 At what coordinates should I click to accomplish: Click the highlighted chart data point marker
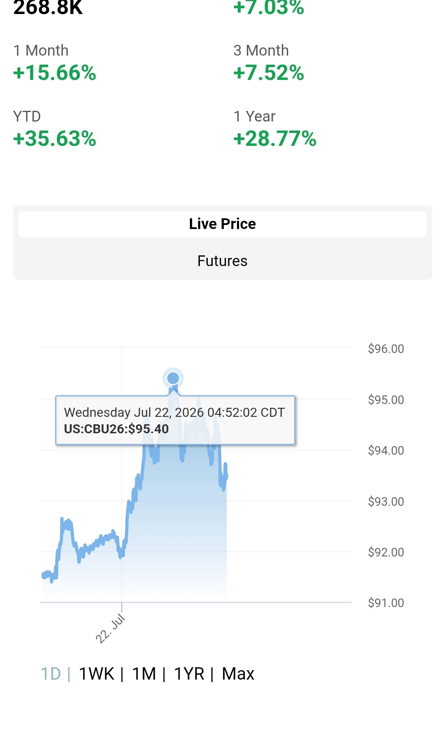[x=173, y=378]
